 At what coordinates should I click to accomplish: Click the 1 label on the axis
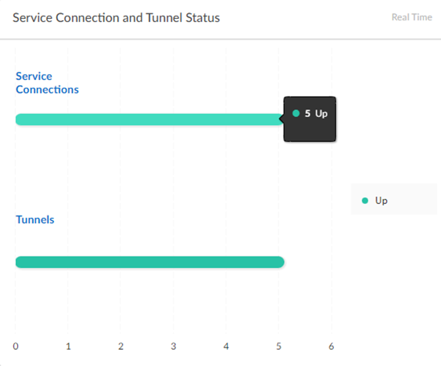pos(68,346)
